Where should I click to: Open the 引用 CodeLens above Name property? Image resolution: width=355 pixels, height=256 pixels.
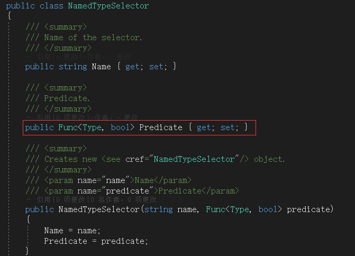[43, 57]
